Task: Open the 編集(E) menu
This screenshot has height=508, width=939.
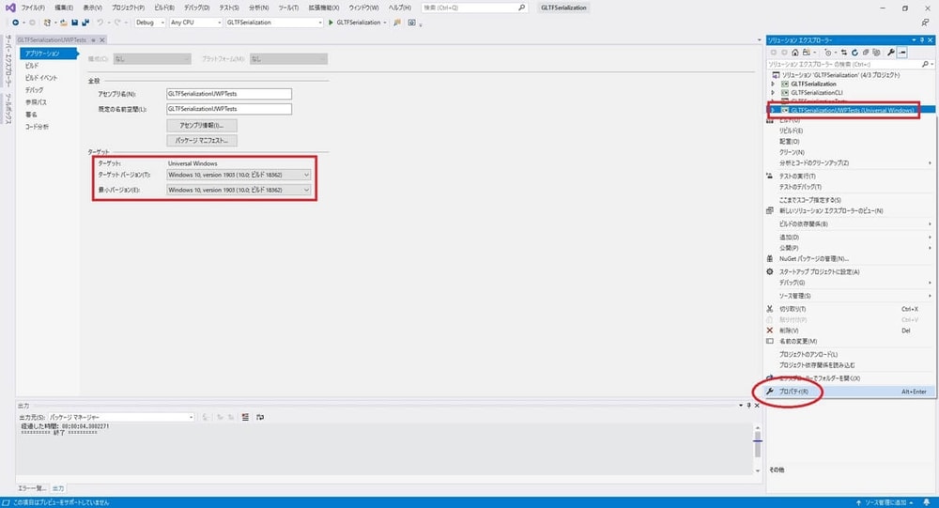Action: coord(64,8)
